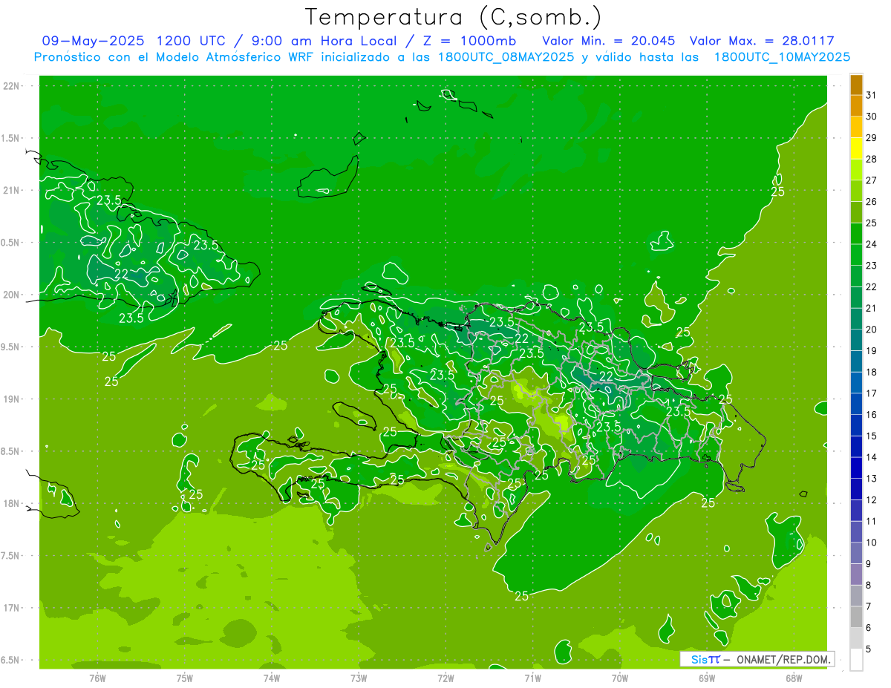Click the gold swatch between 29 and 30
This screenshot has width=891, height=688.
(856, 127)
